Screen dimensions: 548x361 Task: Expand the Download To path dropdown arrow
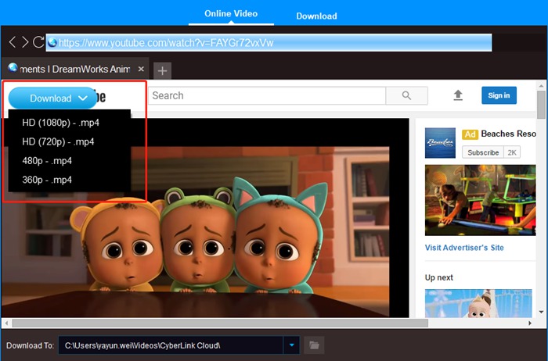point(291,345)
